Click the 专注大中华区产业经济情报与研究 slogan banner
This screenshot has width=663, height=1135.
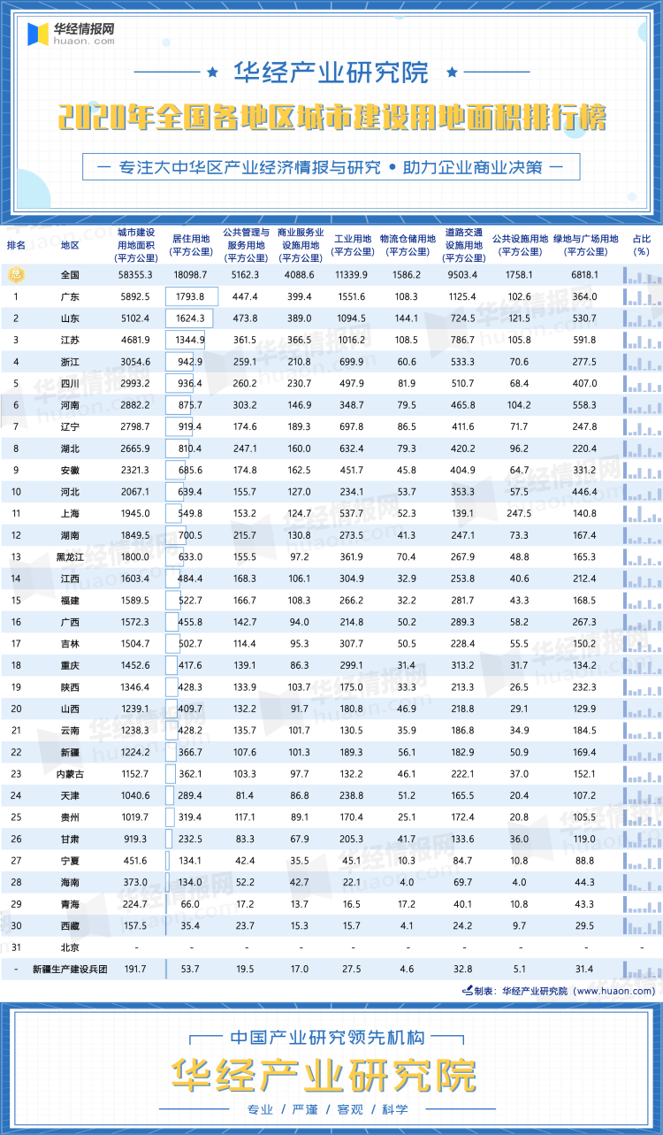[x=331, y=166]
